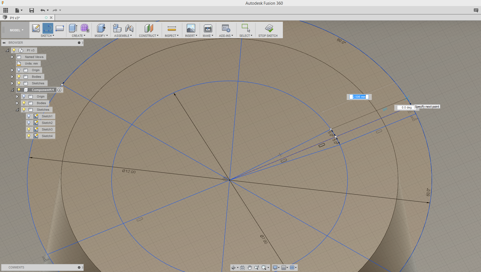481x272 pixels.
Task: Open Viewports layout options
Action: pos(292,268)
